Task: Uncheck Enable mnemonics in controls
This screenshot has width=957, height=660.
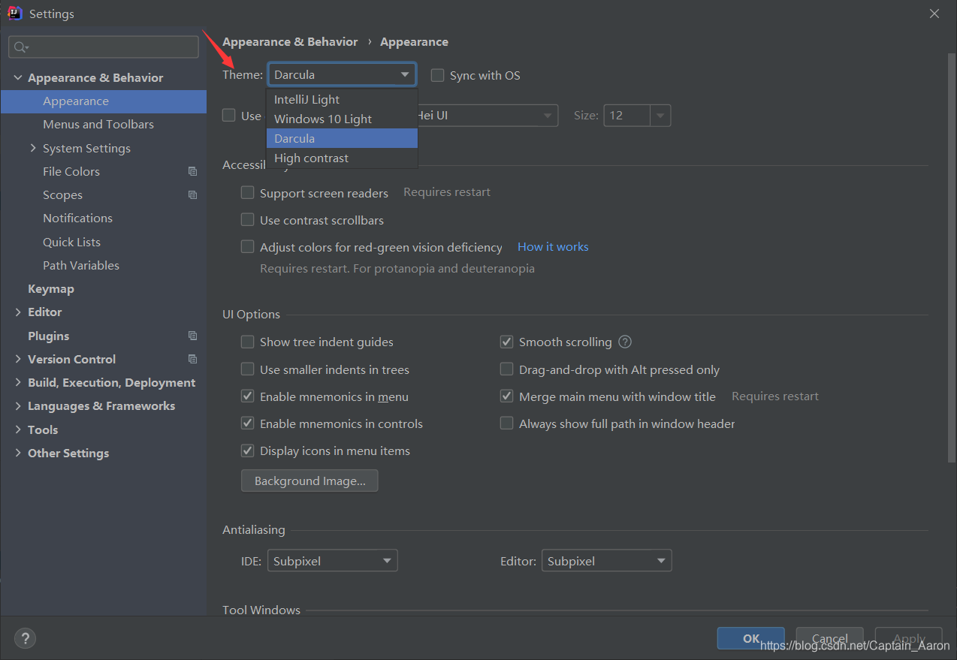Action: click(x=247, y=423)
